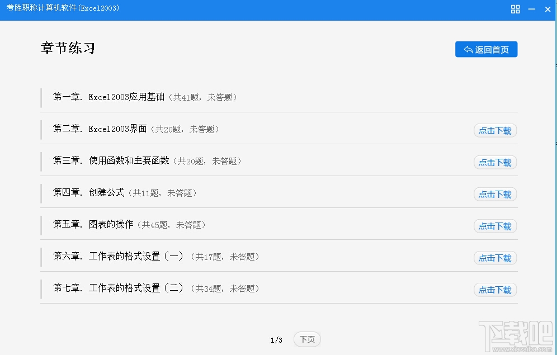Screen dimensions: 557x355
Task: Download 第六章 via 点击下载
Action: [x=495, y=258]
